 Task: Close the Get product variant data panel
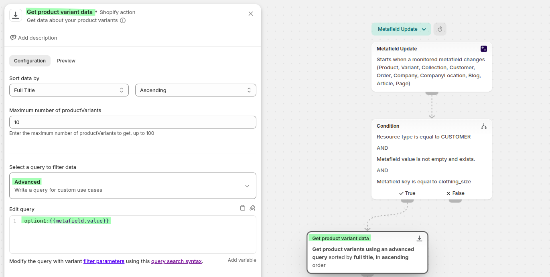251,14
